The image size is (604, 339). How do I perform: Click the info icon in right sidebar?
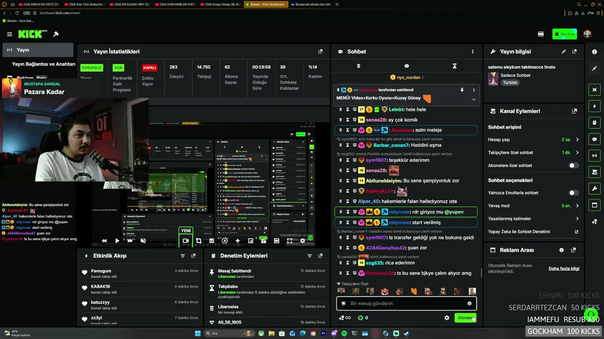(x=595, y=51)
